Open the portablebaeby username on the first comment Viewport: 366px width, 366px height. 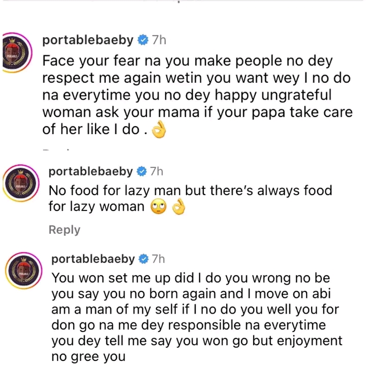point(88,40)
